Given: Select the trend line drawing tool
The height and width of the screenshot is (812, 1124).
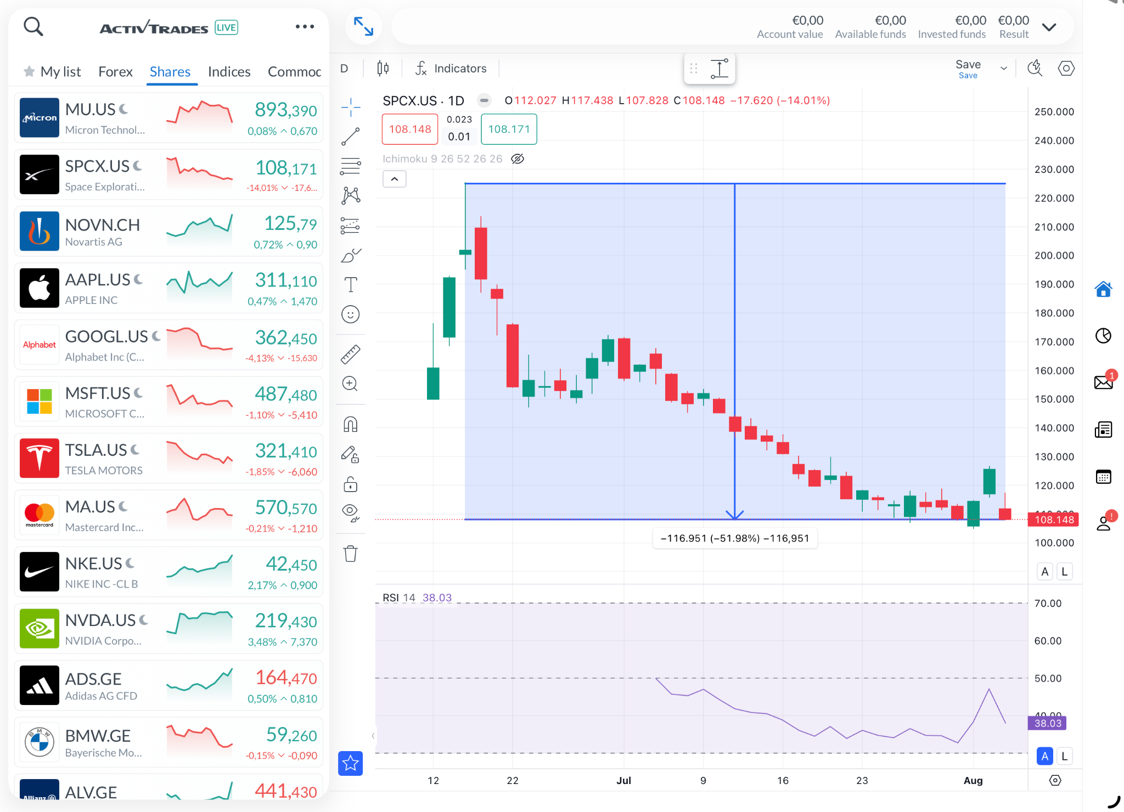Looking at the screenshot, I should [x=351, y=137].
